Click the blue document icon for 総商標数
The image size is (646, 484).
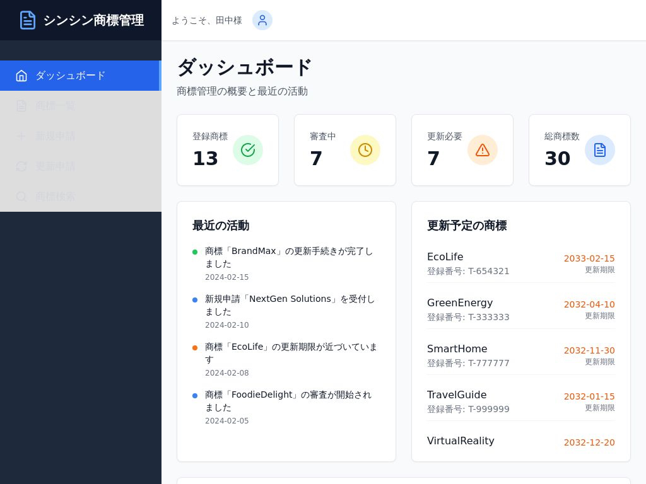click(600, 150)
